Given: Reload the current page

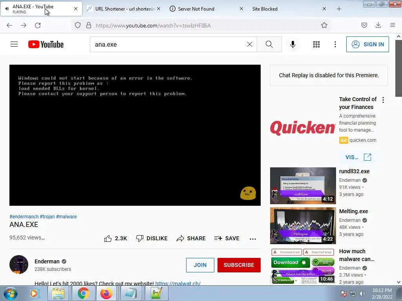Looking at the screenshot, I should click(x=38, y=25).
